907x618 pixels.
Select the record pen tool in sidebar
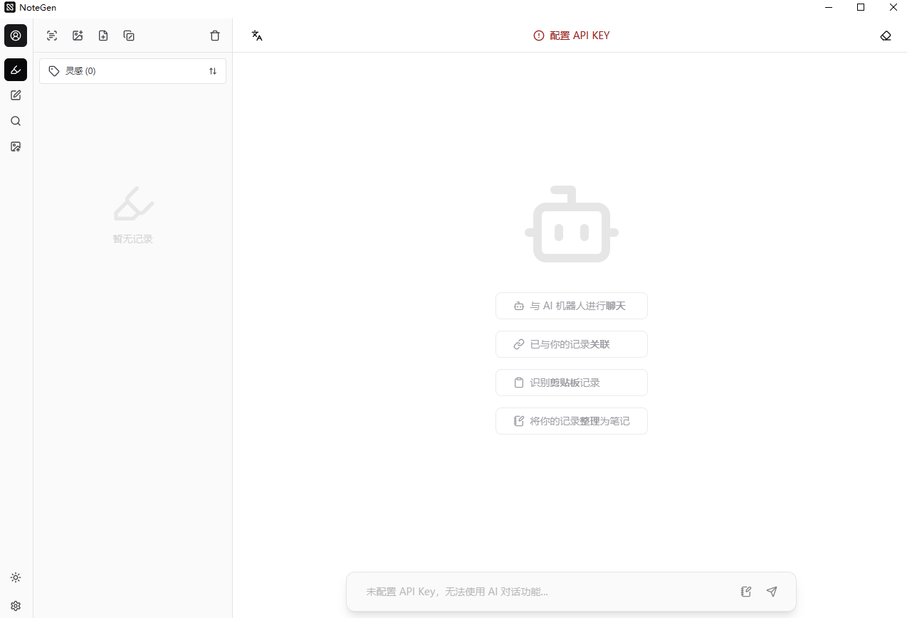coord(16,70)
